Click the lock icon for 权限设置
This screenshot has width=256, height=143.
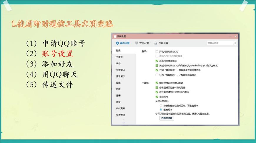tap(156, 43)
